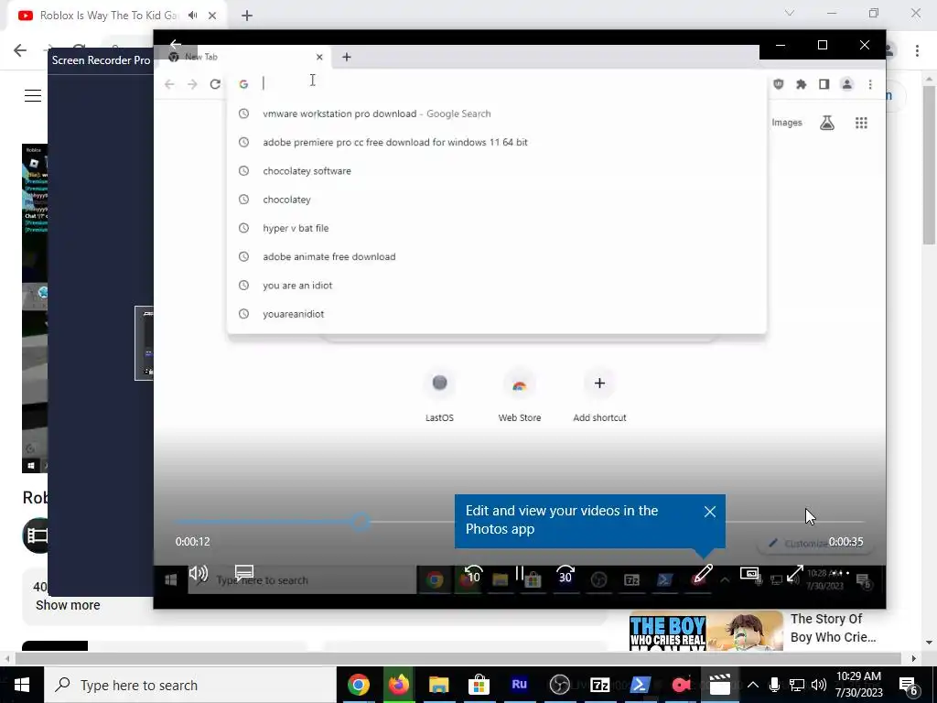
Task: Select the Roblox Is Way YouTube tab
Action: (x=111, y=16)
